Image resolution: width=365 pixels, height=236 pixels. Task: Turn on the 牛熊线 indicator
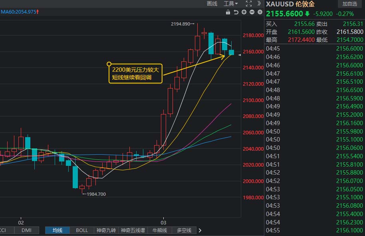159,230
